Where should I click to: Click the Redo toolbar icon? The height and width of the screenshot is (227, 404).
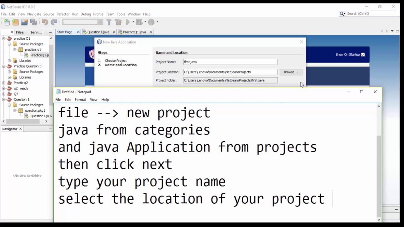[x=54, y=22]
